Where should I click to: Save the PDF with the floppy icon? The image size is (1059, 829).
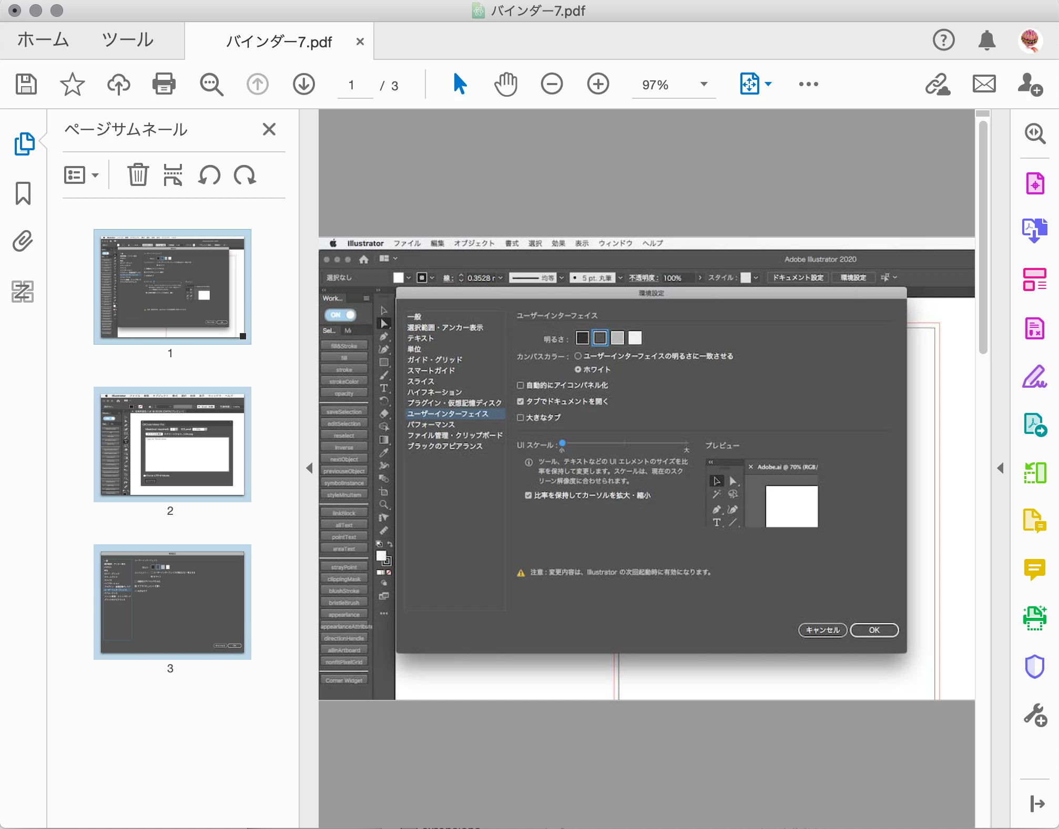[26, 84]
